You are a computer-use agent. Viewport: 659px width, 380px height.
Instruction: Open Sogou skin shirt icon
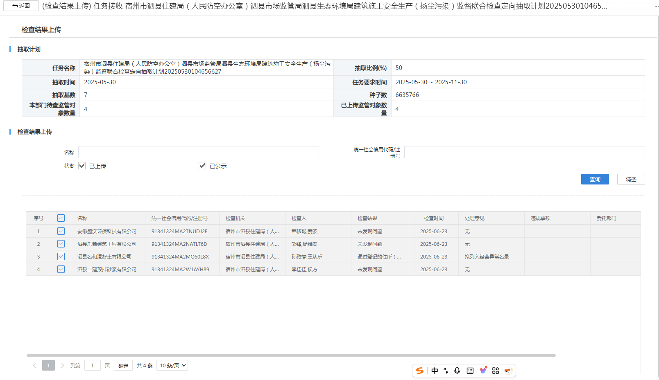(483, 370)
